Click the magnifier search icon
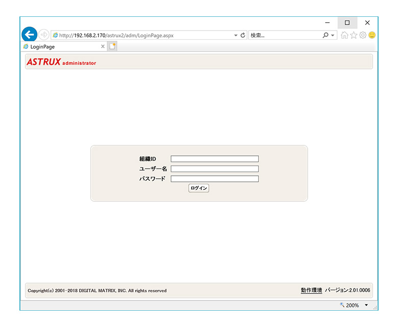This screenshot has width=398, height=327. pyautogui.click(x=326, y=35)
